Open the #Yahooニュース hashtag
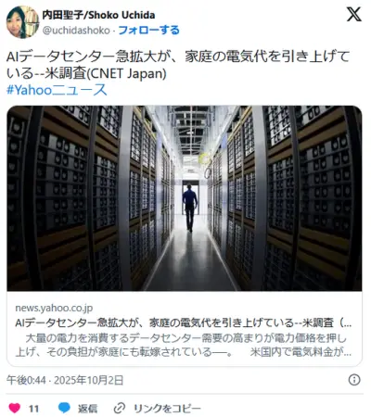 pyautogui.click(x=57, y=90)
